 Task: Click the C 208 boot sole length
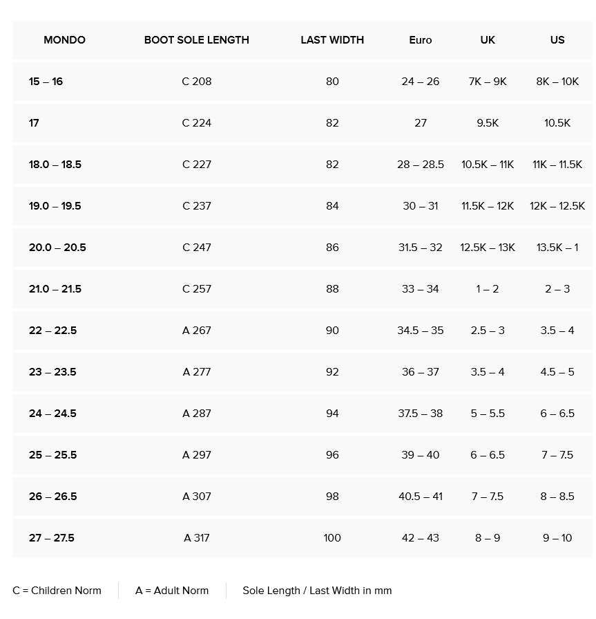click(x=197, y=82)
